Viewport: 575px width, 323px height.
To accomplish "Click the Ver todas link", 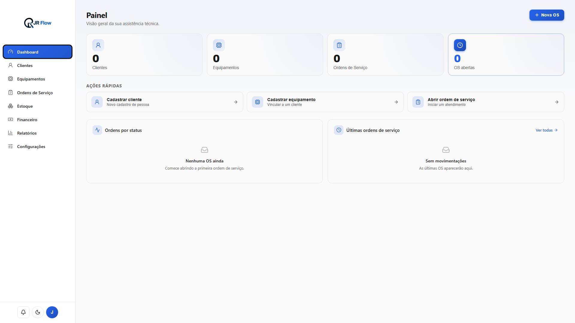I will click(547, 130).
